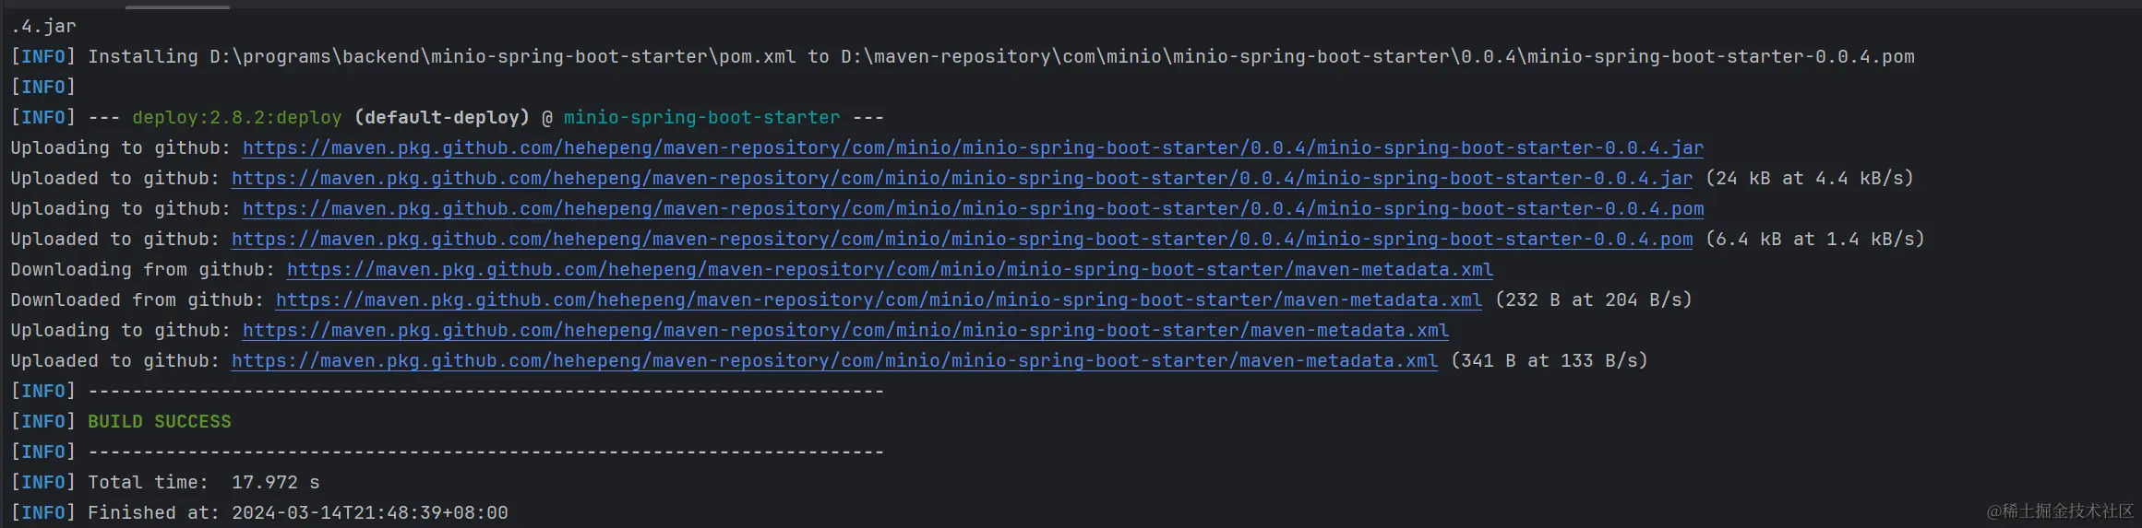The image size is (2142, 528).
Task: Open the Uploading to github maven-metadata.xml link
Action: click(x=845, y=331)
